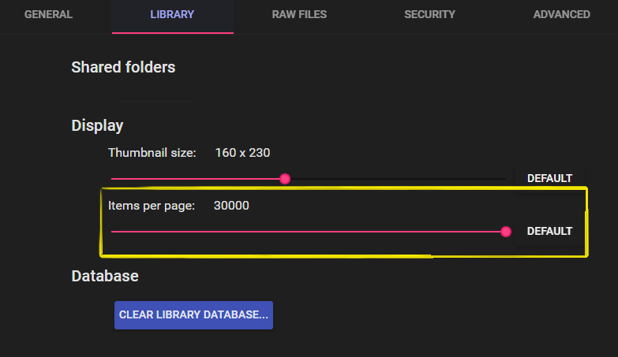Viewport: 618px width, 357px height.
Task: Click the Database section heading
Action: (x=105, y=276)
